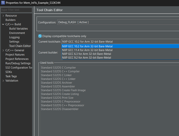This screenshot has width=179, height=136.
Task: Select Builders in the properties tree
Action: (10, 20)
